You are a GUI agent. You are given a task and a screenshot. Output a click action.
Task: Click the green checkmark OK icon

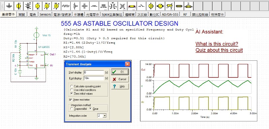coord(114,72)
